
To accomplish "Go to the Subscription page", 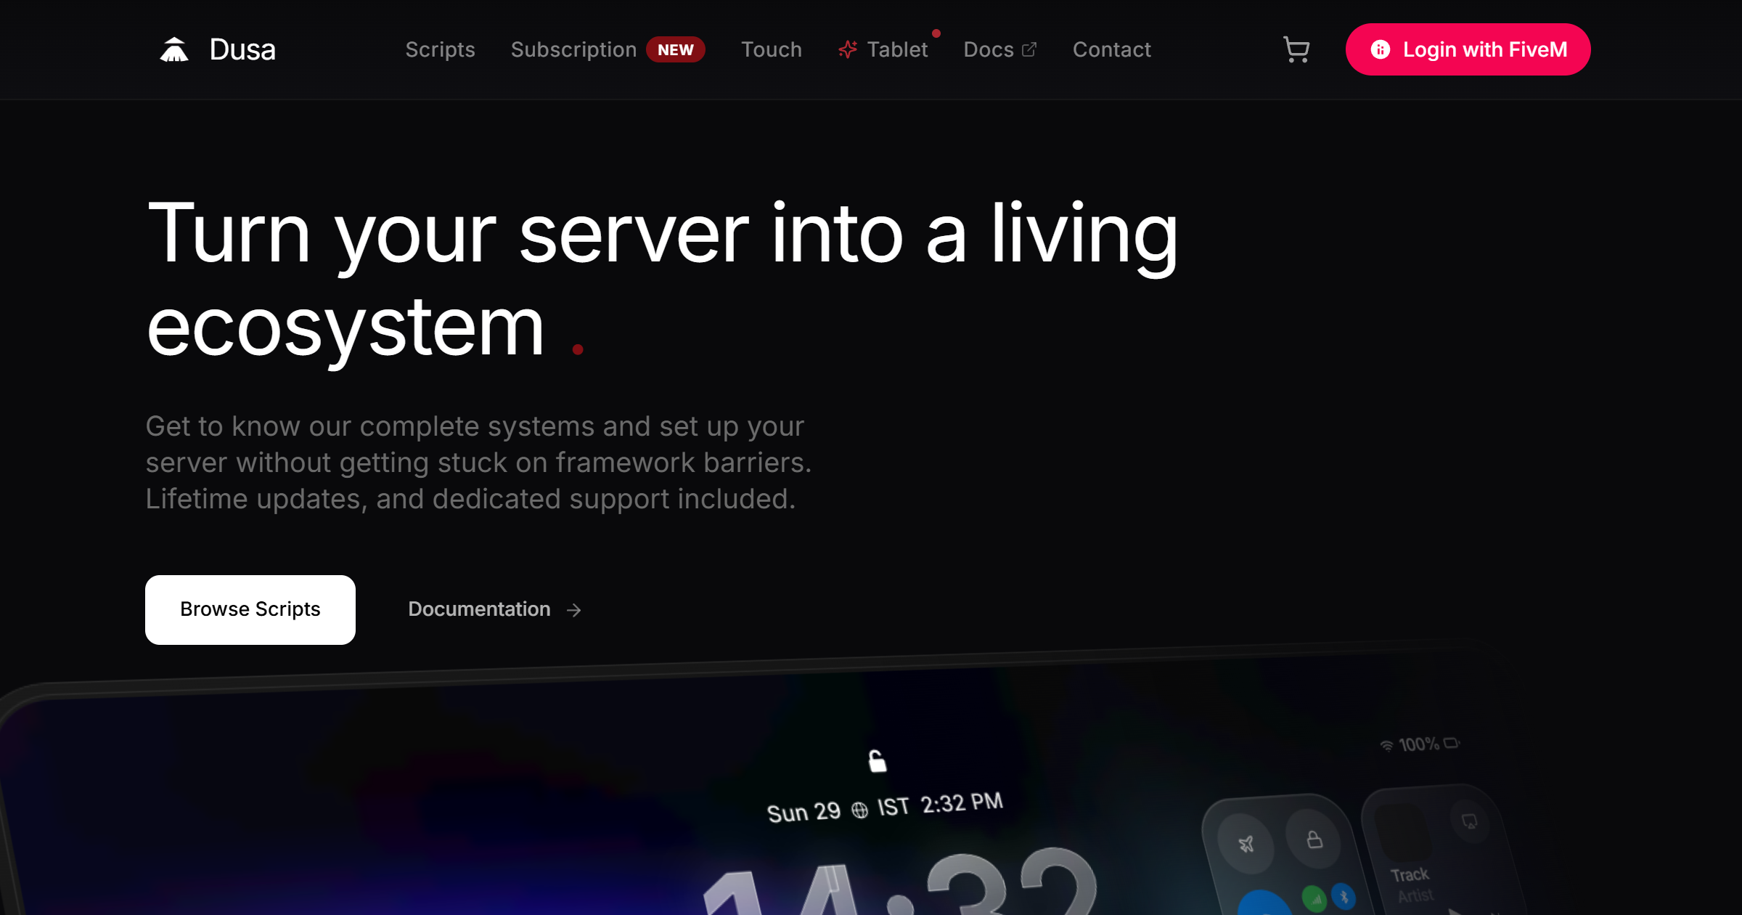I will [573, 49].
